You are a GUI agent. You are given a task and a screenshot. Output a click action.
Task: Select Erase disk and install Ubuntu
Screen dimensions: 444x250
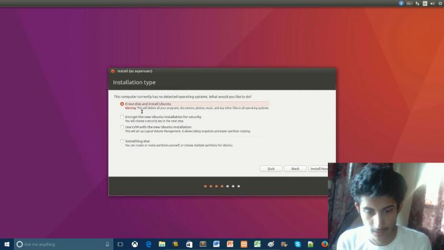click(122, 104)
